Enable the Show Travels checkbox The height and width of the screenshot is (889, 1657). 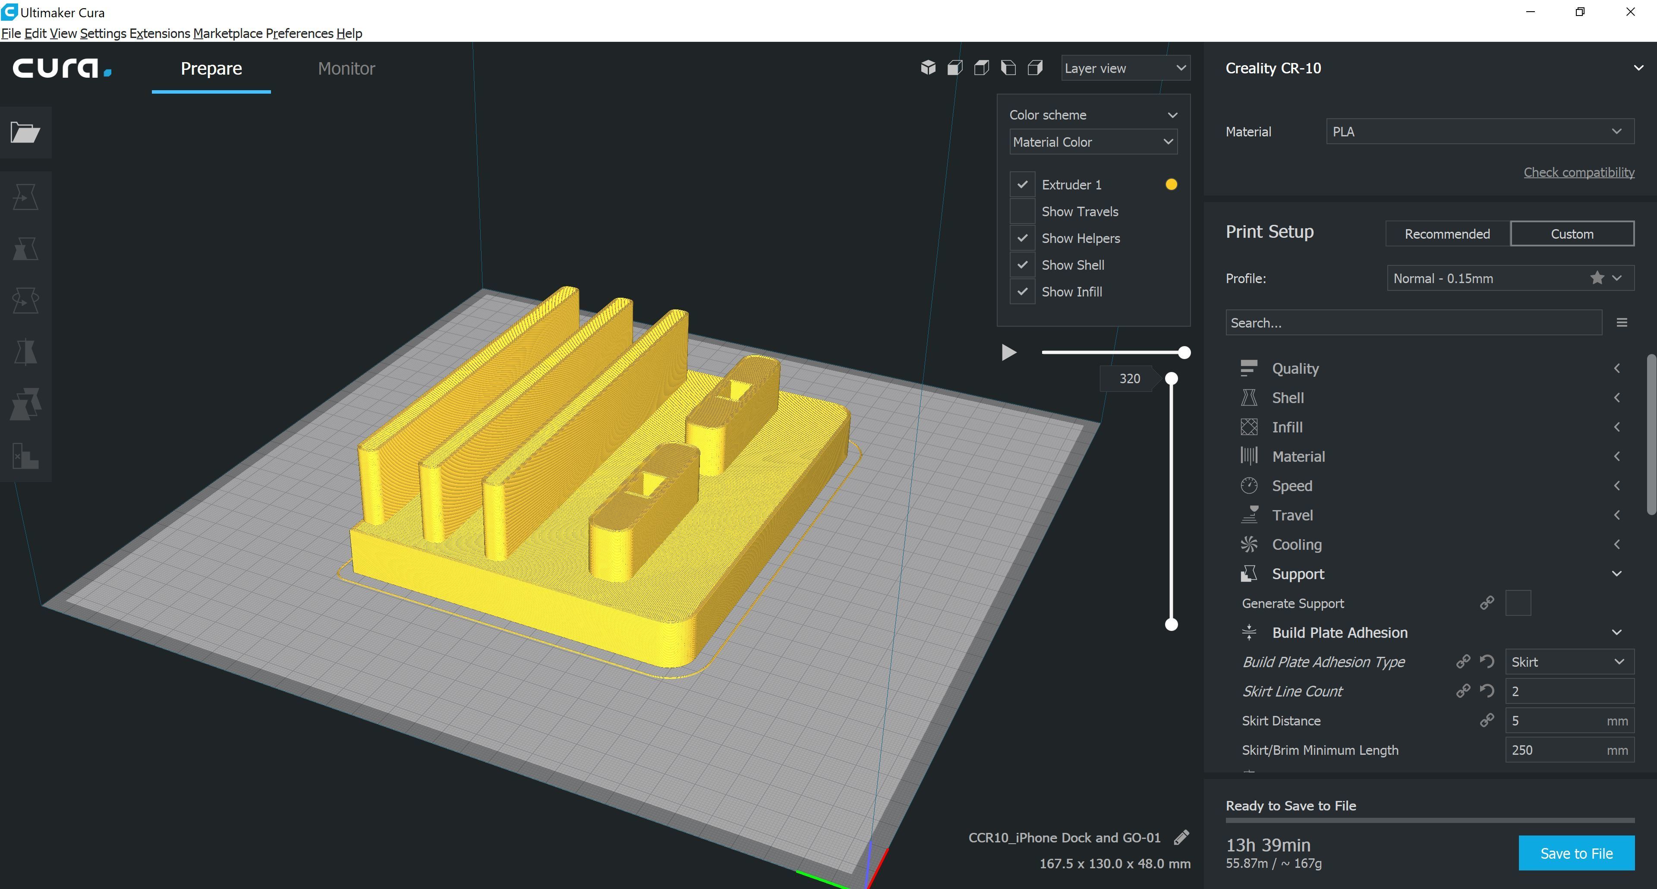pyautogui.click(x=1022, y=211)
